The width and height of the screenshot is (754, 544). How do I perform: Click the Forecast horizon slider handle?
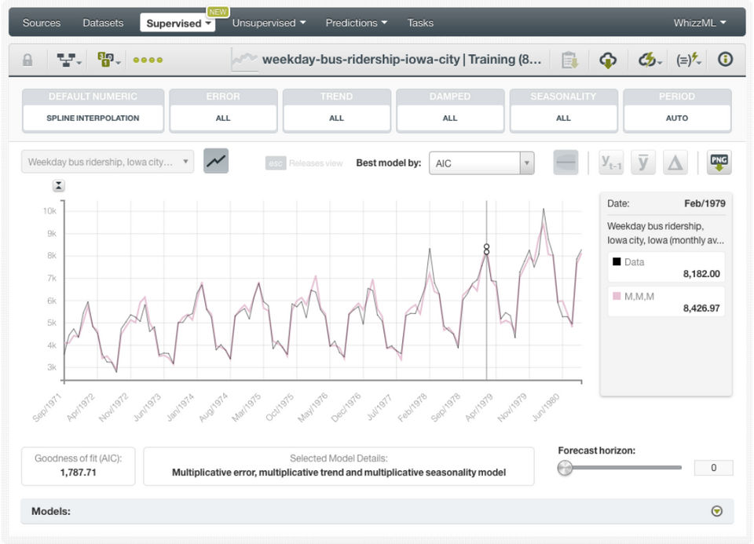click(x=565, y=468)
